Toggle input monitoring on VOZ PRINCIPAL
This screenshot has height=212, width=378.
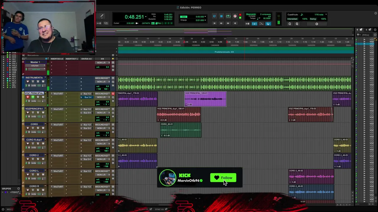[x=33, y=97]
